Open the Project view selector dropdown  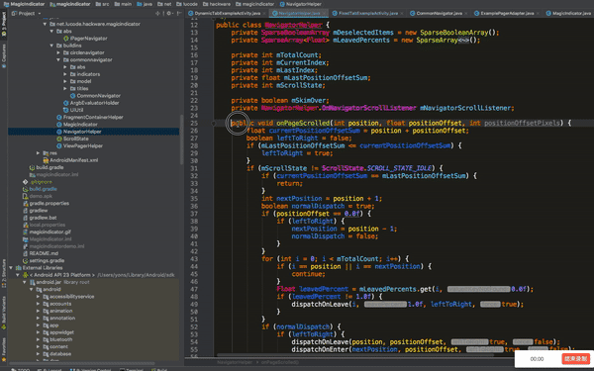click(27, 13)
